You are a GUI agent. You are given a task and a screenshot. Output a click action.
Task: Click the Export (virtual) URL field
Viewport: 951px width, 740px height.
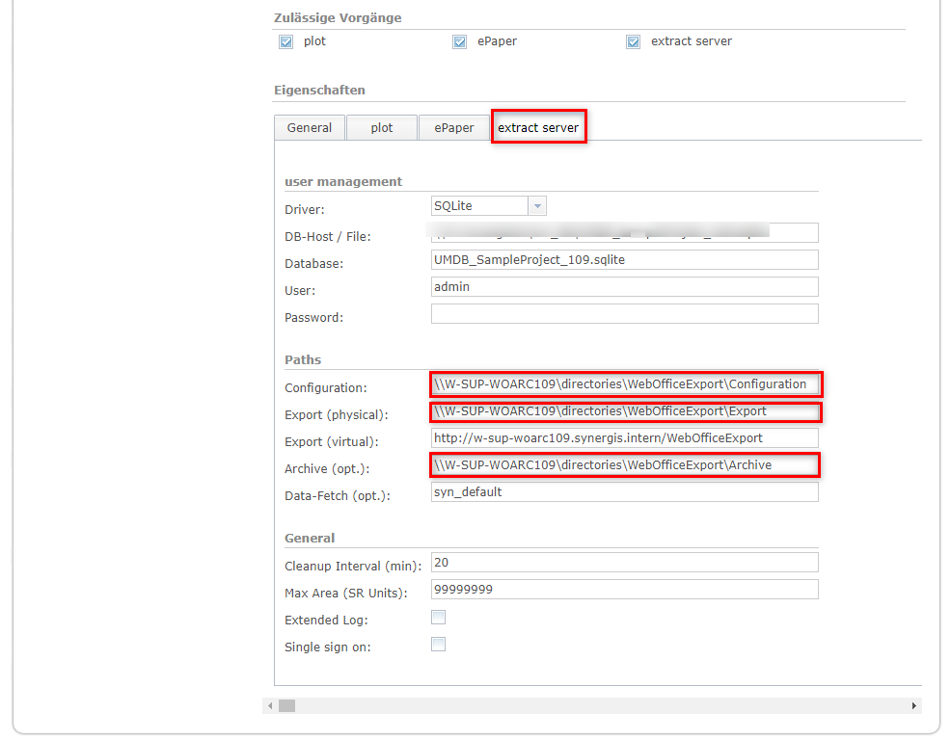point(624,437)
